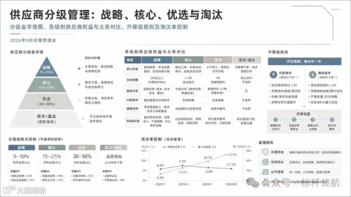The width and height of the screenshot is (351, 197).
Task: Click the 核心 (15–25%) pyramid tier
Action: 46,85
